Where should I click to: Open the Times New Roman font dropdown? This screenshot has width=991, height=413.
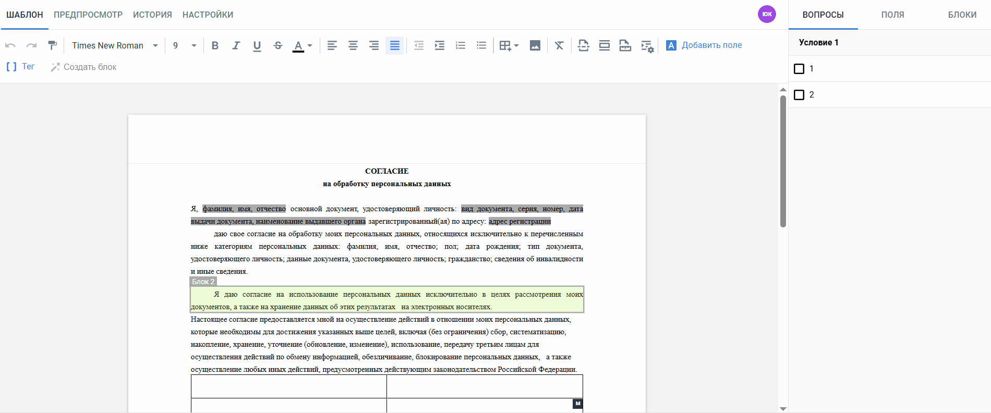pyautogui.click(x=115, y=46)
